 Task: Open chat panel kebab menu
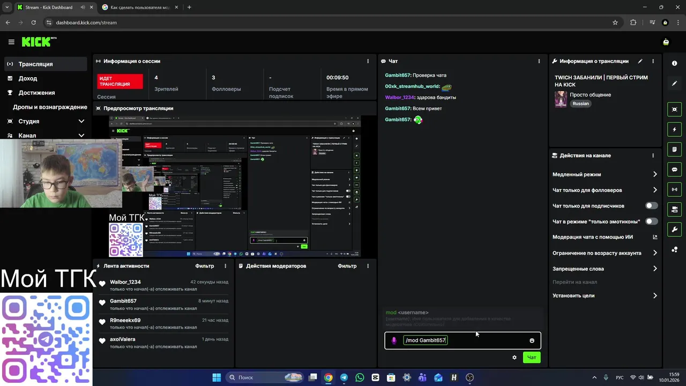[x=539, y=61]
